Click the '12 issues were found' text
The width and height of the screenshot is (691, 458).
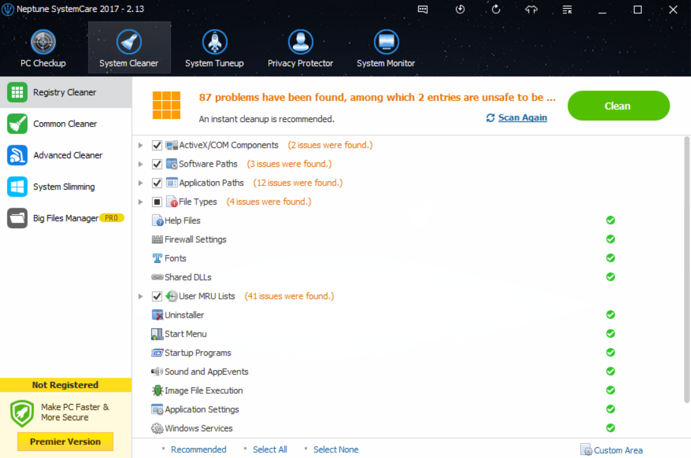[297, 182]
